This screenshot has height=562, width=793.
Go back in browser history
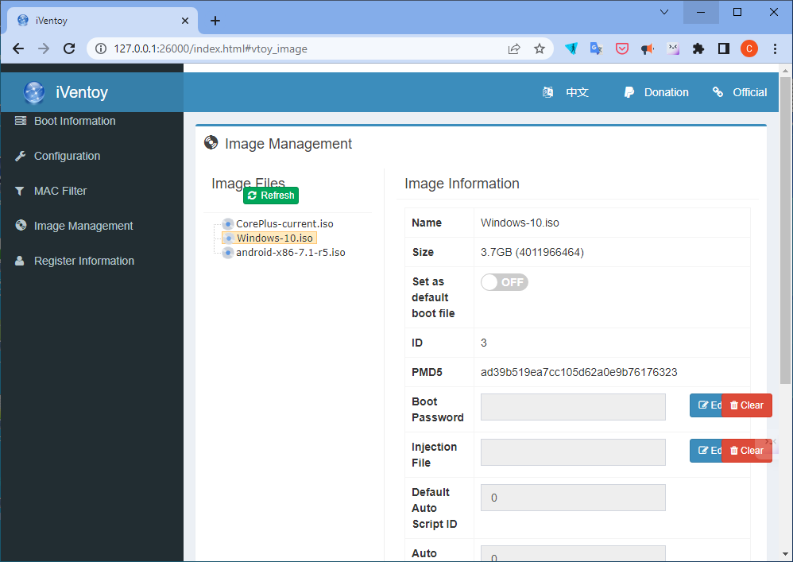coord(18,48)
